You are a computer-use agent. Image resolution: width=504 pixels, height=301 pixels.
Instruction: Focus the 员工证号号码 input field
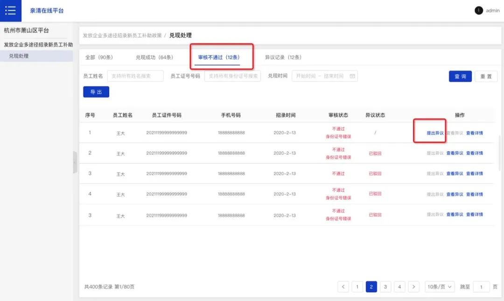(x=232, y=76)
